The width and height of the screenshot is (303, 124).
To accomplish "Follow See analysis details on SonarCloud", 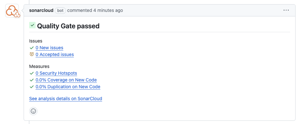I will [x=65, y=99].
